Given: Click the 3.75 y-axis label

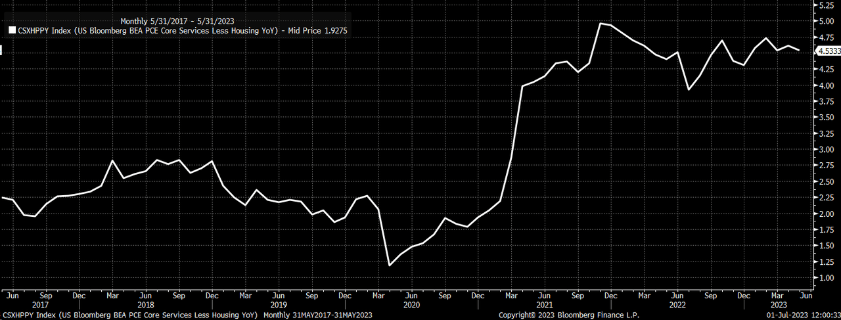Looking at the screenshot, I should 826,101.
